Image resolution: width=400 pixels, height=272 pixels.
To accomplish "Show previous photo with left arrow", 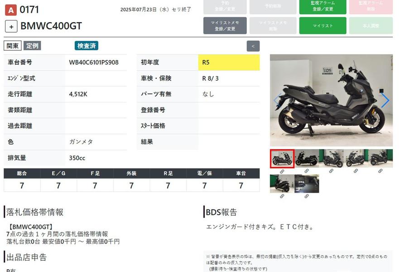I will pos(277,100).
